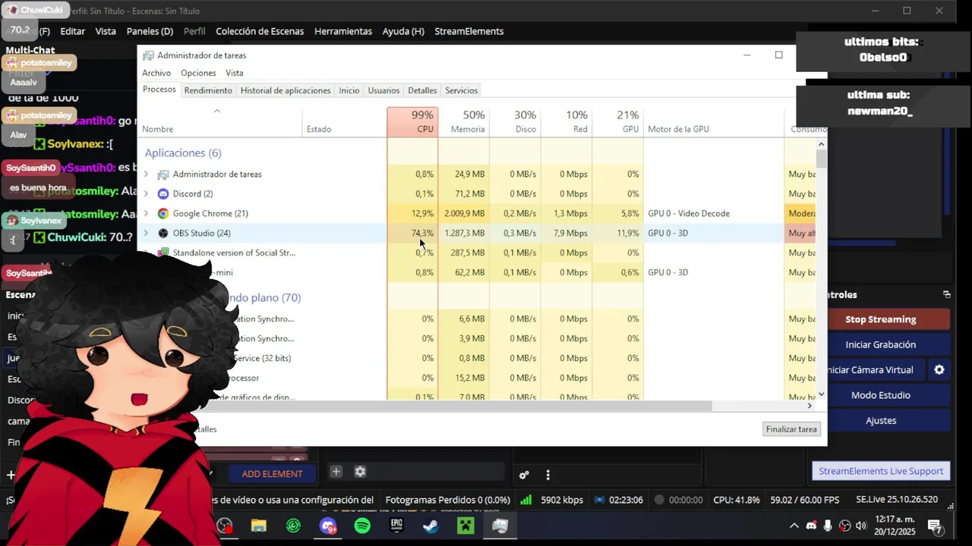Click the vertical scrollbar down arrow
This screenshot has width=972, height=546.
pyautogui.click(x=821, y=394)
